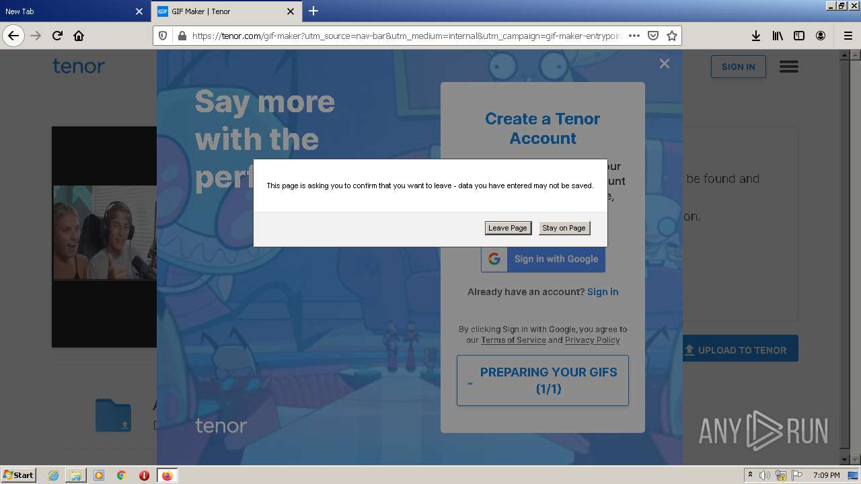The width and height of the screenshot is (861, 484).
Task: Close the GIF Maker | Tenor tab
Action: pyautogui.click(x=291, y=11)
